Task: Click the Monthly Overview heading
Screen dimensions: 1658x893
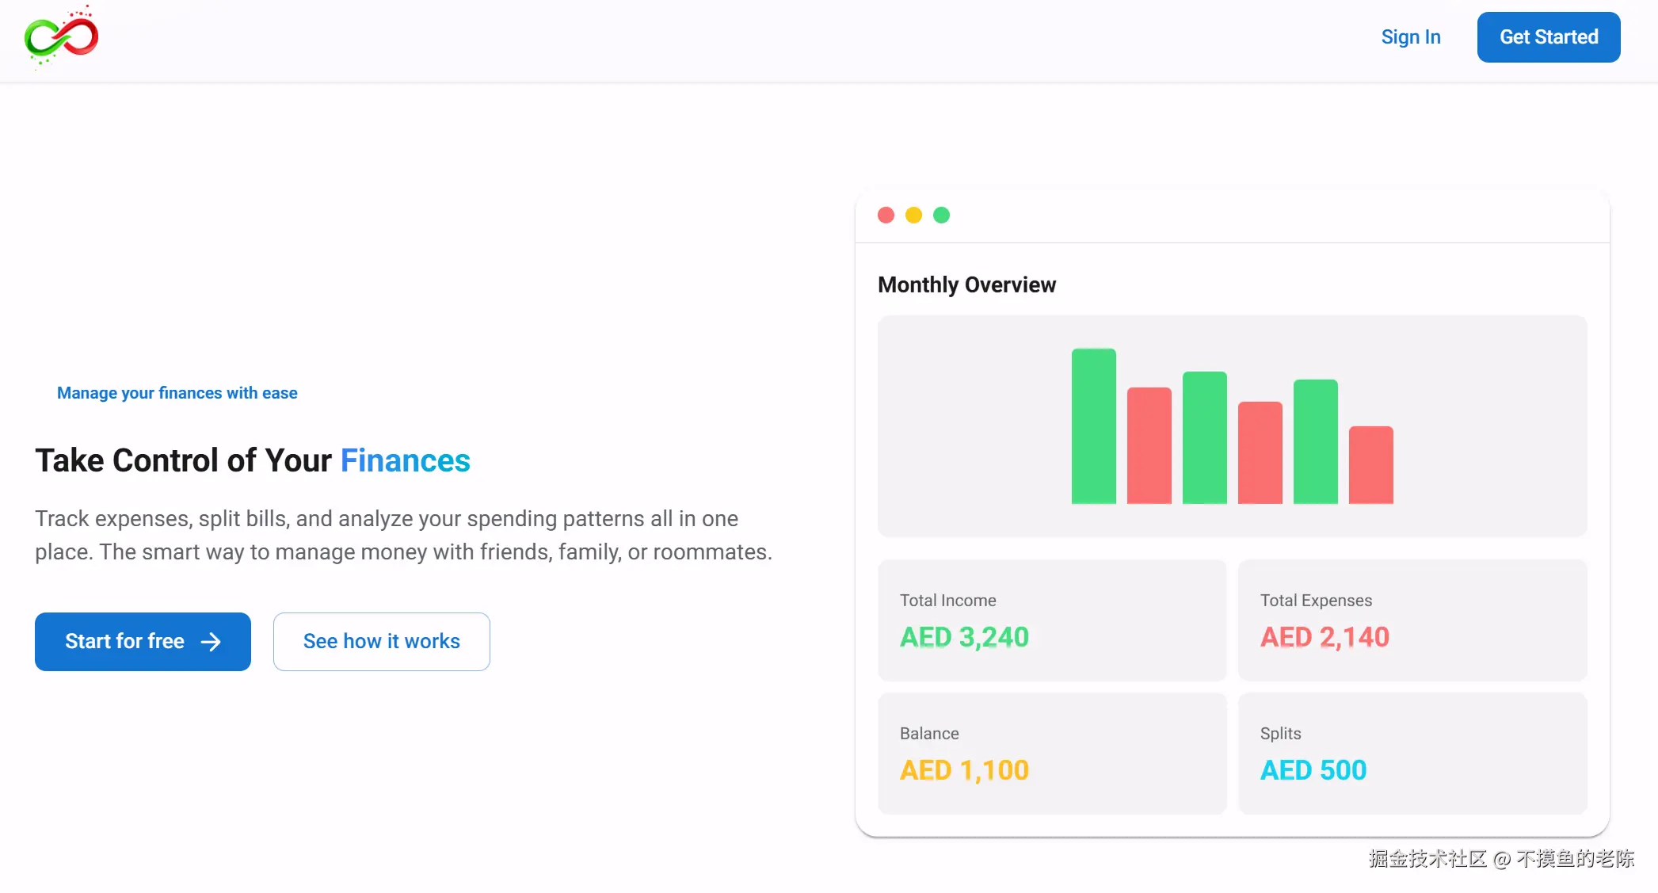Action: click(x=966, y=285)
